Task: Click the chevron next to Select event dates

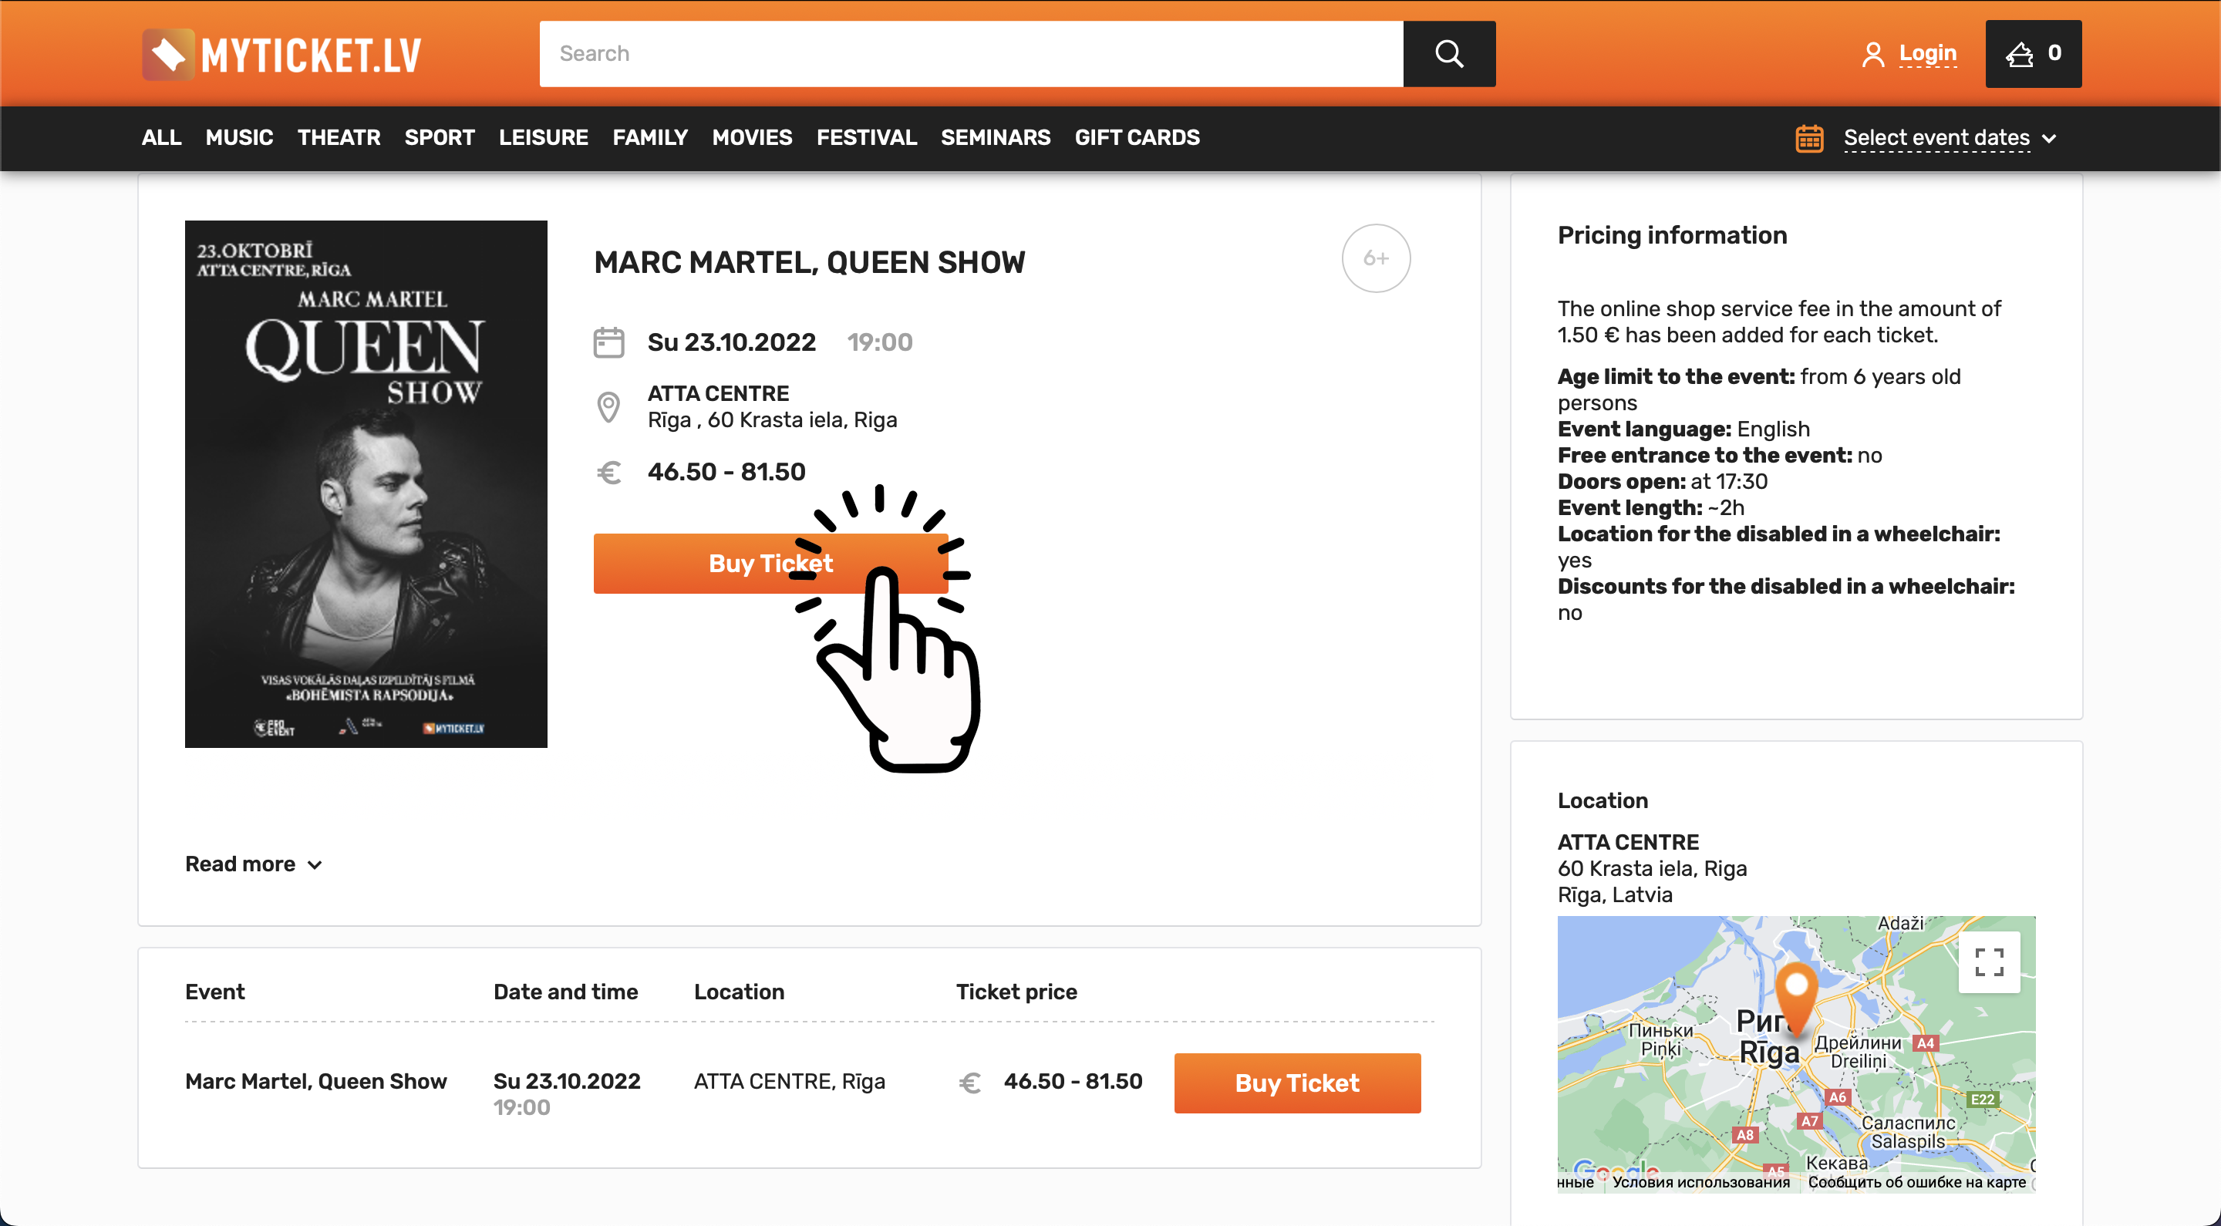Action: tap(2050, 139)
